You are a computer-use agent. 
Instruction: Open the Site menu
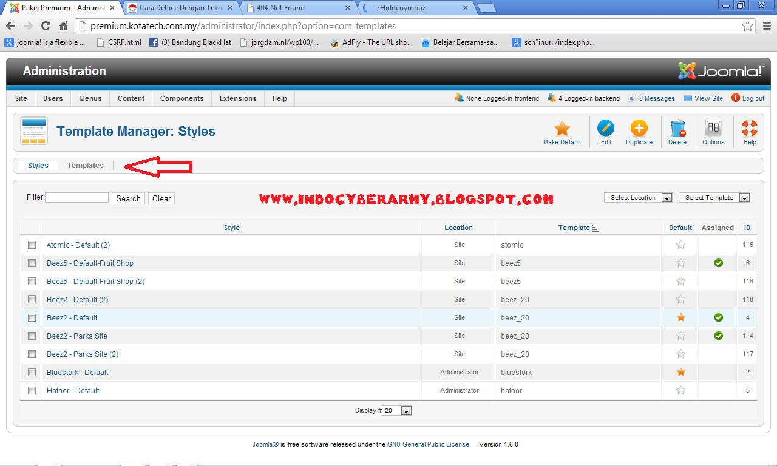[x=21, y=98]
